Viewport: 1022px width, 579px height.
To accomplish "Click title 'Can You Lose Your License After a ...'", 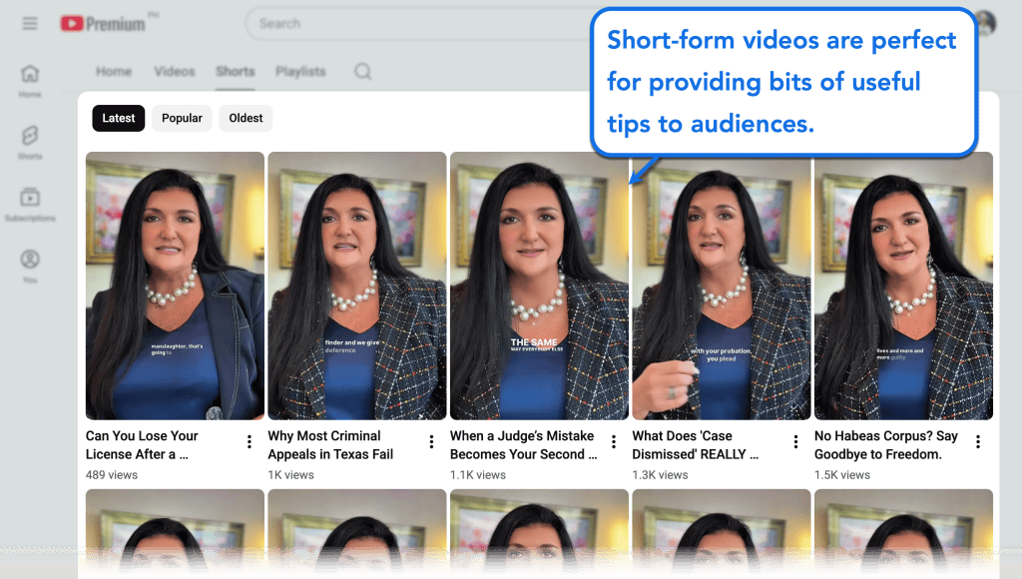I will coord(142,444).
